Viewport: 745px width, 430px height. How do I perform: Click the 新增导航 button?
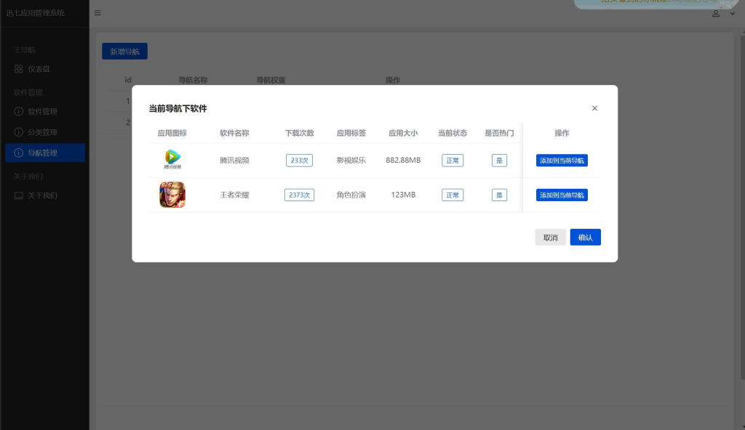(x=124, y=52)
